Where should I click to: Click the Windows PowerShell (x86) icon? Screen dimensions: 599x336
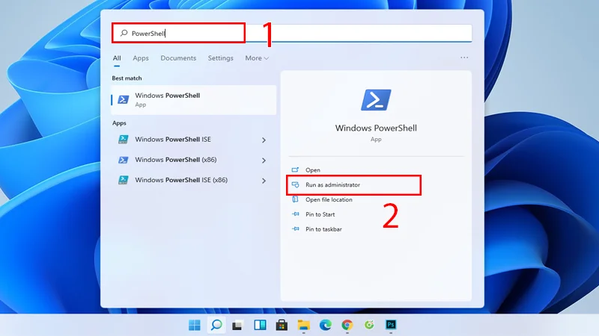tap(123, 160)
